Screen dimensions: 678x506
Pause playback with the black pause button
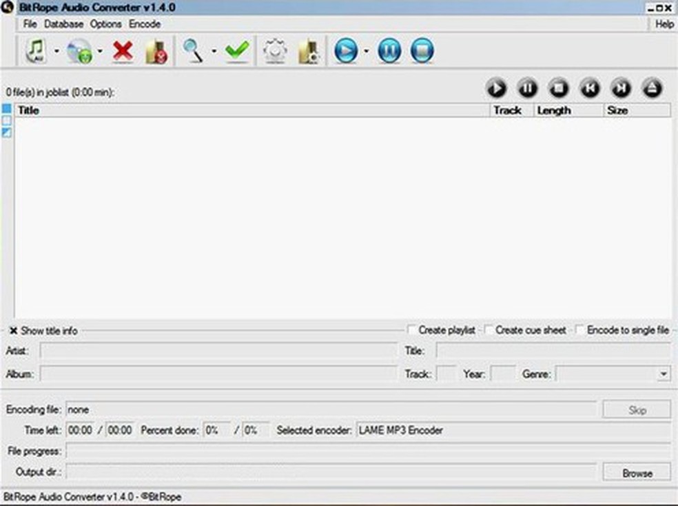(x=528, y=88)
